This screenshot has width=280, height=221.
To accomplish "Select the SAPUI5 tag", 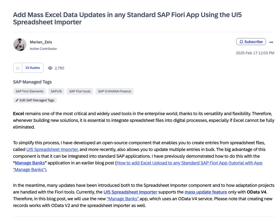I will coord(56,91).
